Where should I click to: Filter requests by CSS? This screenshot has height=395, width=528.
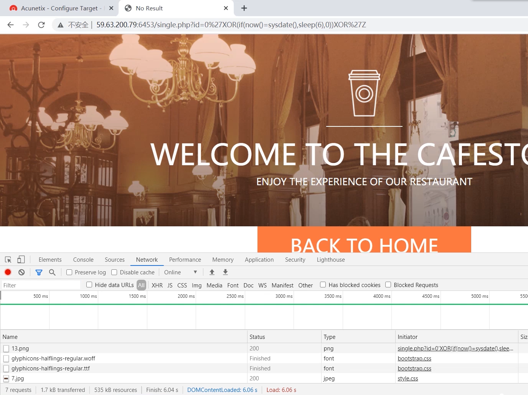(182, 285)
